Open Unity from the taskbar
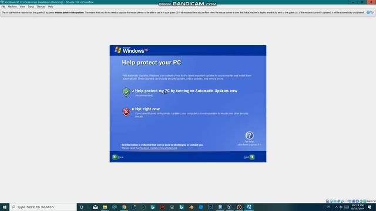Image resolution: width=376 pixels, height=211 pixels. 230,207
